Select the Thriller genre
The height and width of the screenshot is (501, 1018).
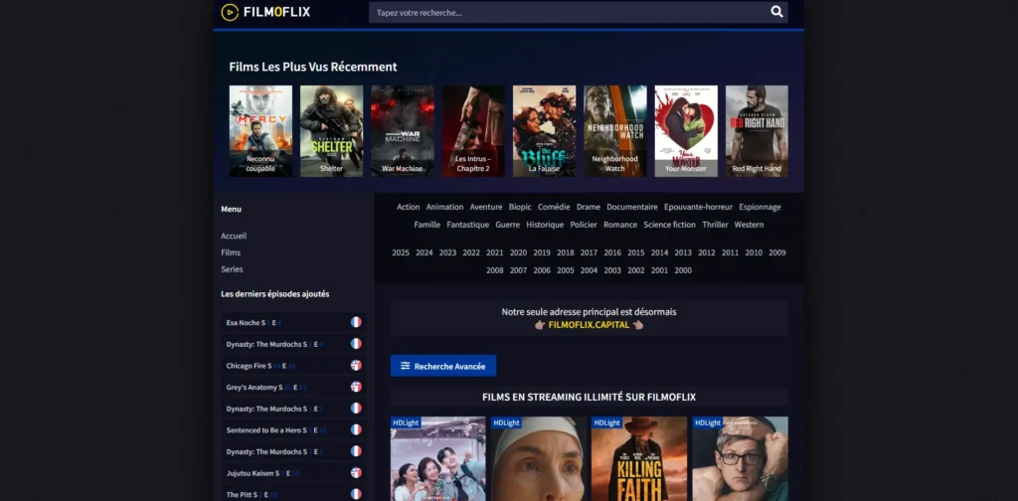coord(716,225)
